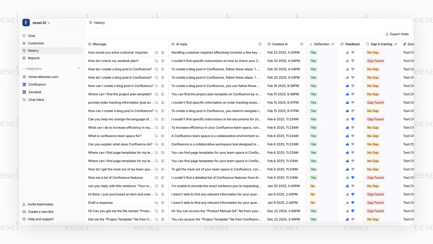Click the Confluence logo icon in sidebar
This screenshot has height=244, width=433.
click(x=24, y=84)
